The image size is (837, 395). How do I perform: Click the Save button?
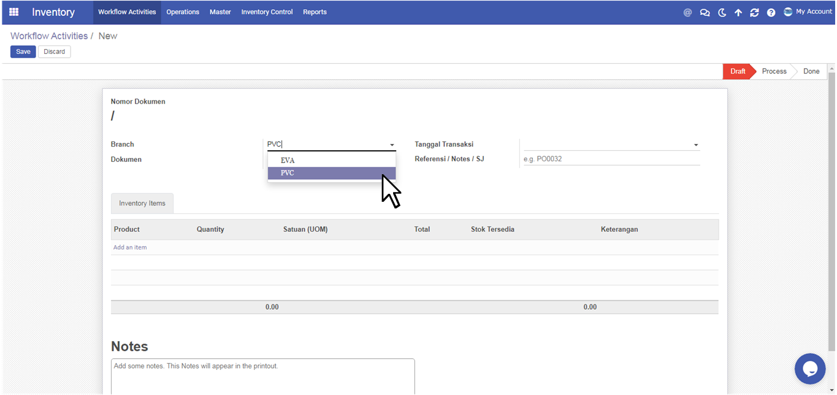(23, 52)
